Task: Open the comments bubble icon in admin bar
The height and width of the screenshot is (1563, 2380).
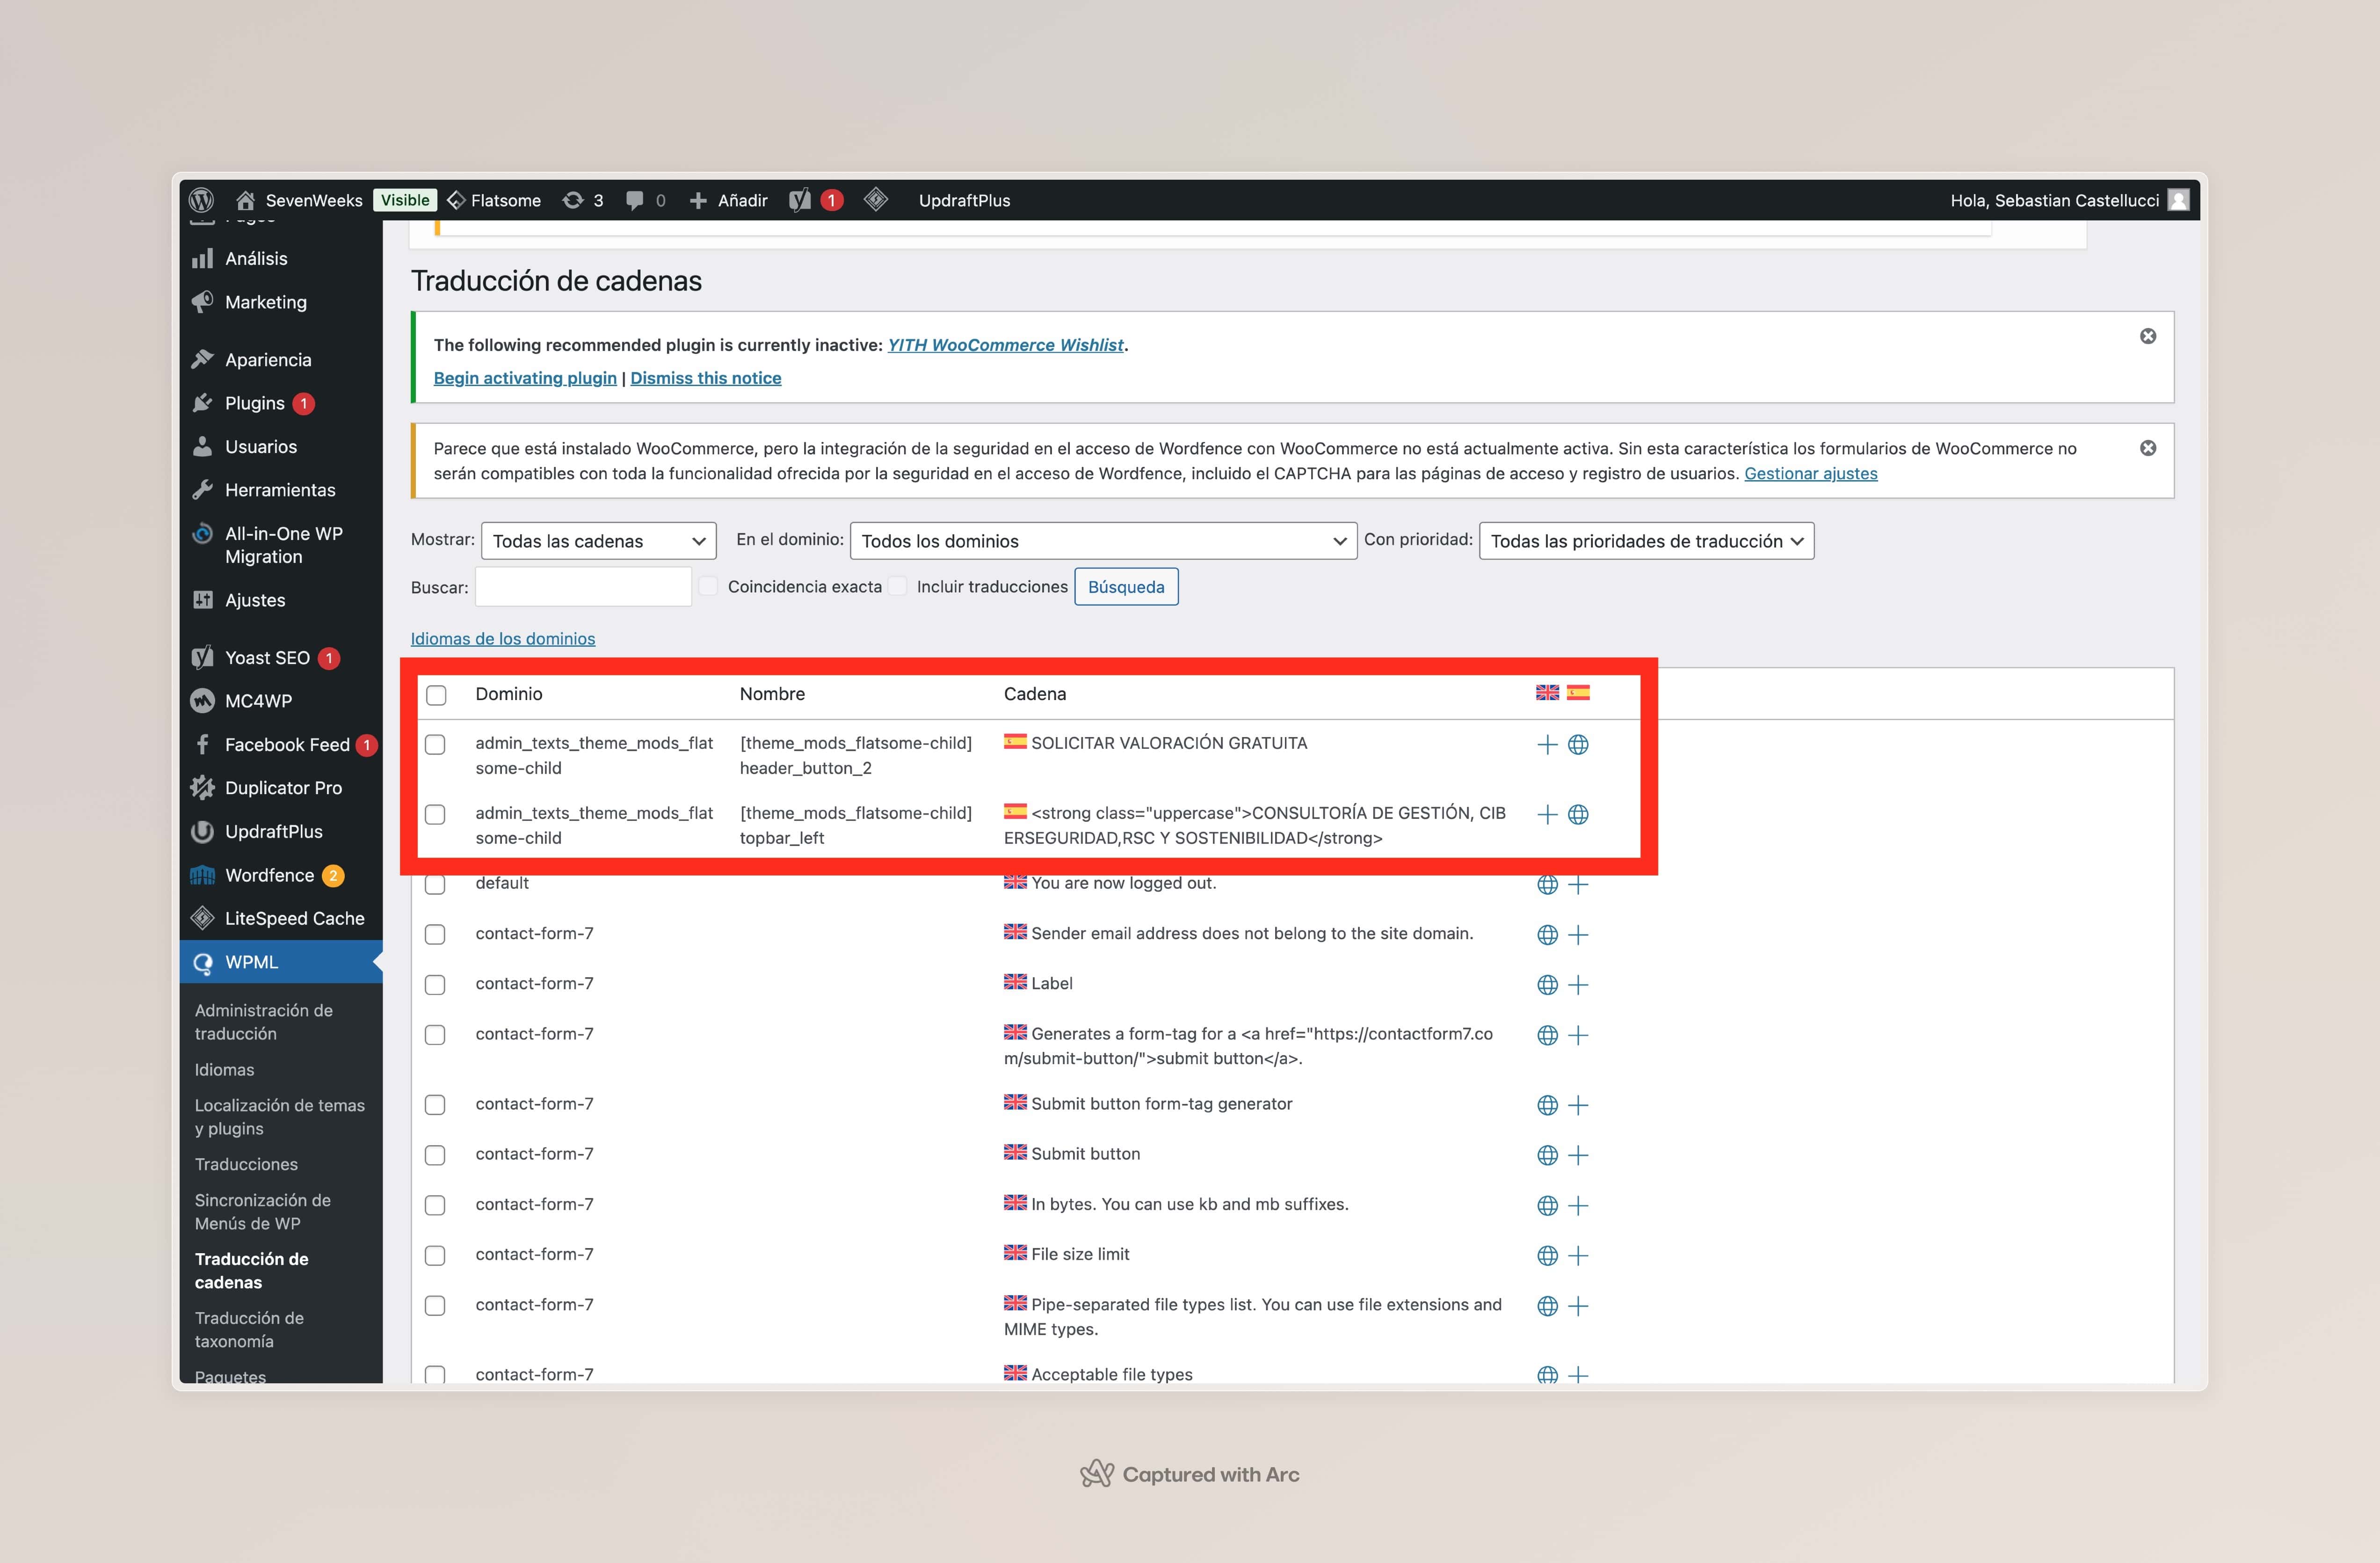Action: pyautogui.click(x=635, y=200)
